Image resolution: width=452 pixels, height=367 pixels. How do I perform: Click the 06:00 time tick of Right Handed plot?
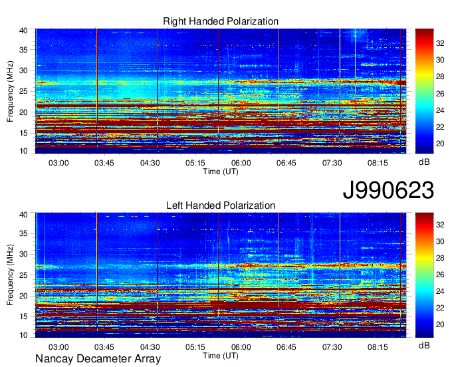[241, 163]
